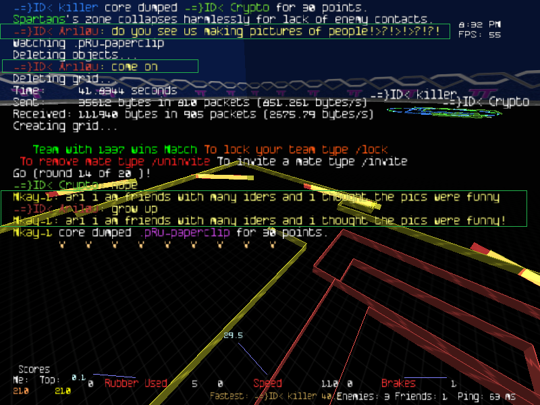The height and width of the screenshot is (405, 540).
Task: Click Arilau's highlighted 'come on' chat message
Action: [100, 66]
